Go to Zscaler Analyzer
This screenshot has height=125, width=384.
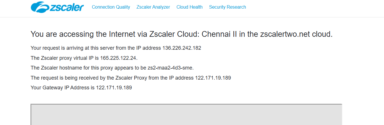(x=153, y=7)
